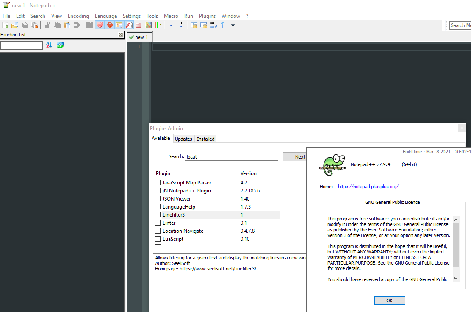Create a new file via toolbar icon
This screenshot has width=471, height=312.
(x=6, y=25)
